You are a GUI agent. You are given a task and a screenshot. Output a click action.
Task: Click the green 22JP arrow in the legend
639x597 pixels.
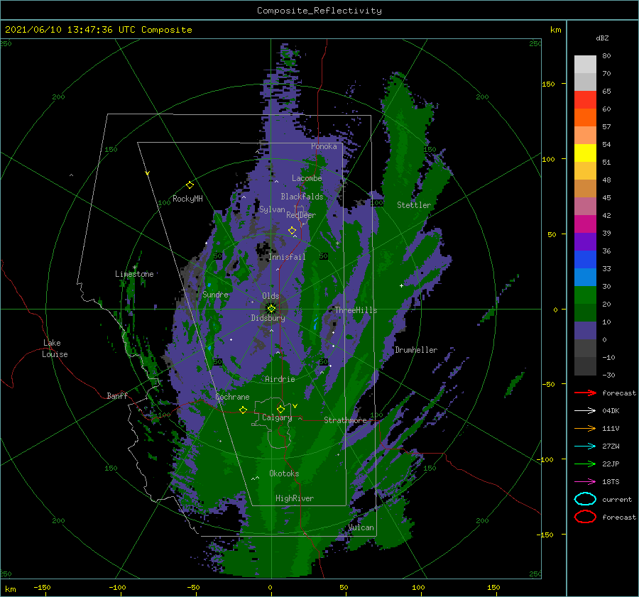point(585,464)
